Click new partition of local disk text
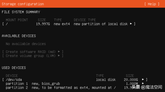Viewport: 165px width, 92px height. (101, 24)
